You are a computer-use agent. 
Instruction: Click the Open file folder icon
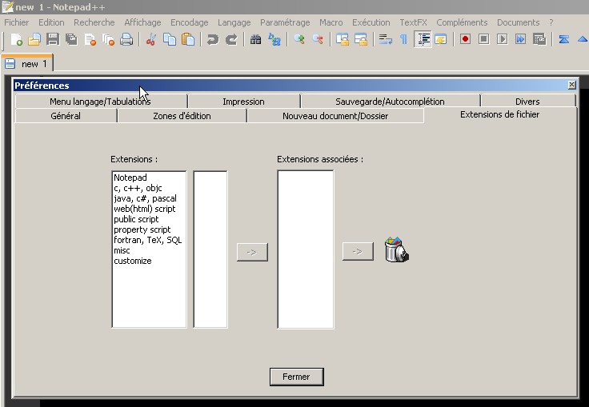[x=34, y=39]
